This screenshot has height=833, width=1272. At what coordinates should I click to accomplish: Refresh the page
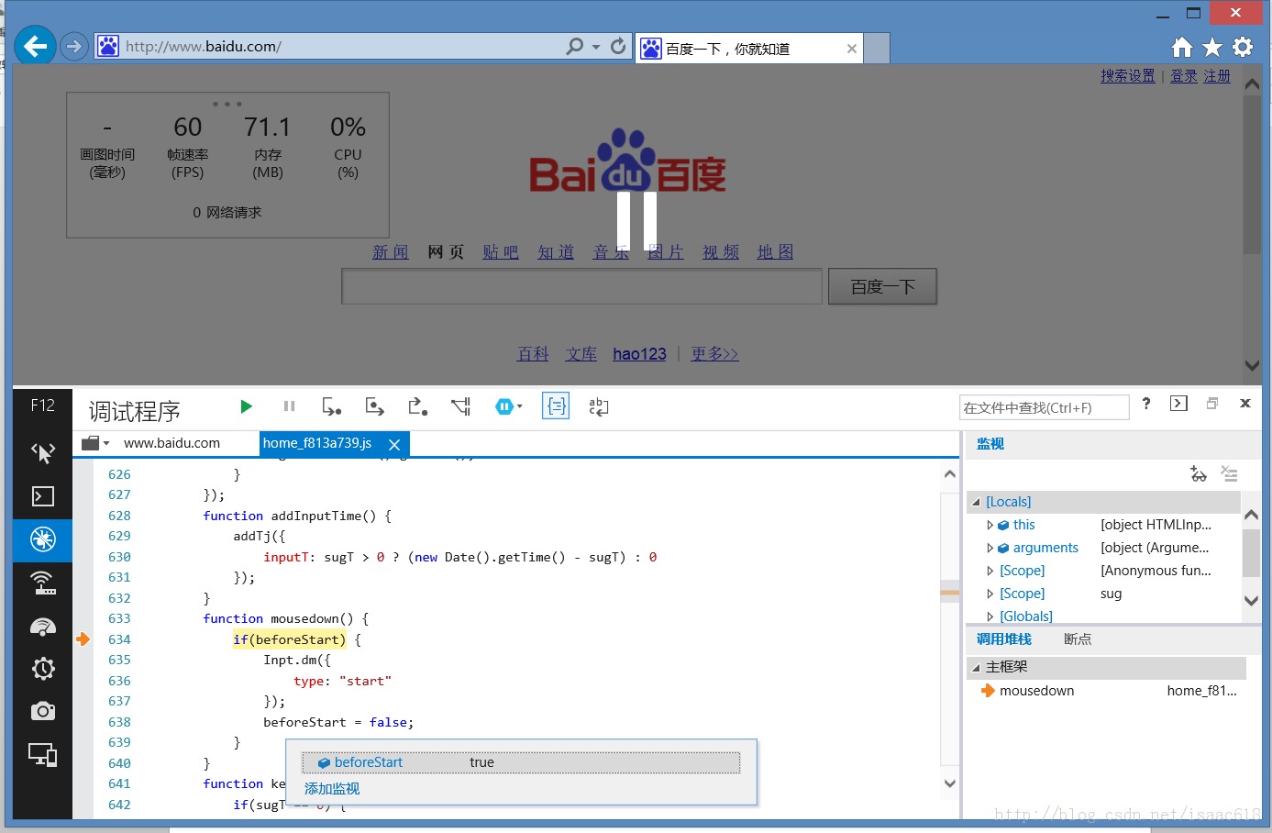(619, 46)
